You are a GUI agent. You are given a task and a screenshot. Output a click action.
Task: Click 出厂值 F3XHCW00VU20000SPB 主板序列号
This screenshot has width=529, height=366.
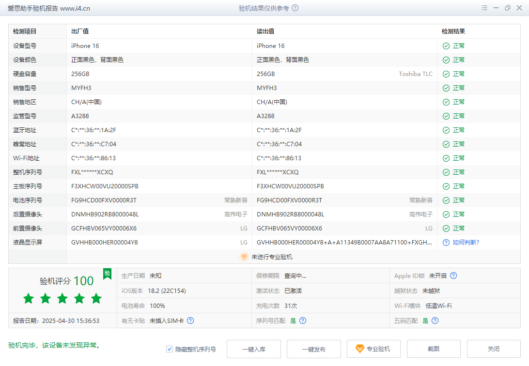(x=105, y=186)
